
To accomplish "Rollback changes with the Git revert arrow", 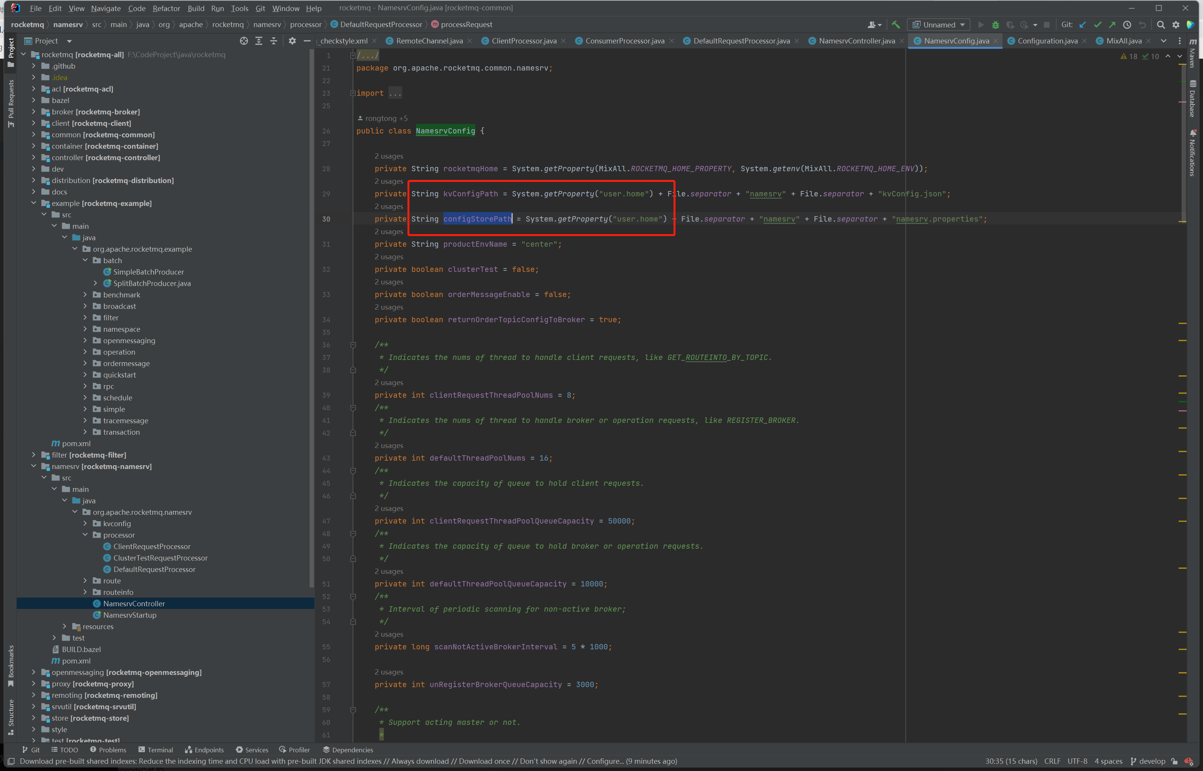I will (1142, 24).
